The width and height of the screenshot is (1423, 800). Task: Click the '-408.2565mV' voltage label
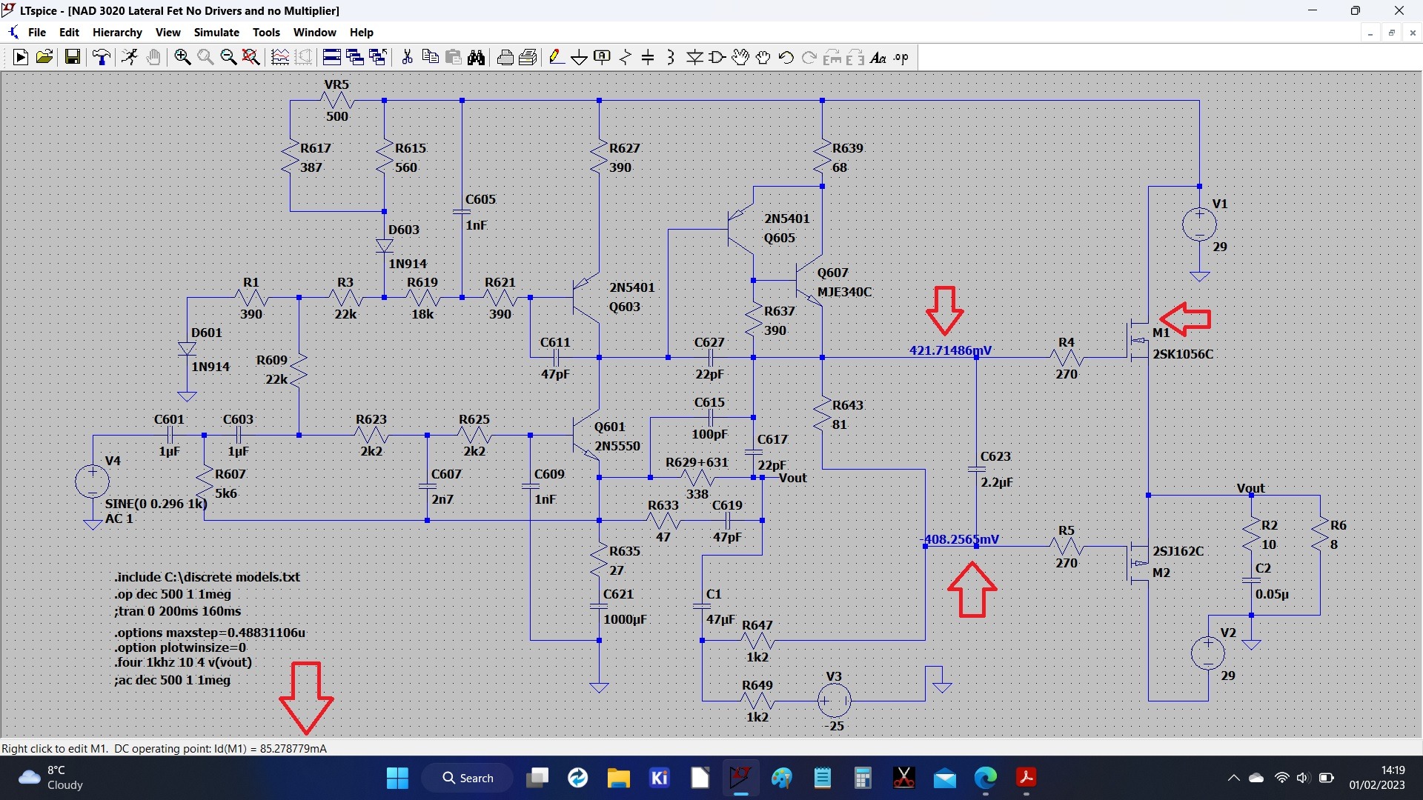959,539
